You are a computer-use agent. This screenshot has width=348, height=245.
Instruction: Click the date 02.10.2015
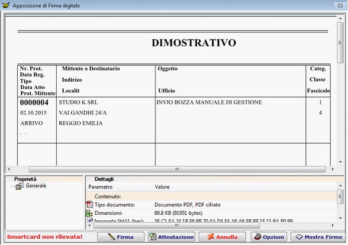(x=33, y=113)
